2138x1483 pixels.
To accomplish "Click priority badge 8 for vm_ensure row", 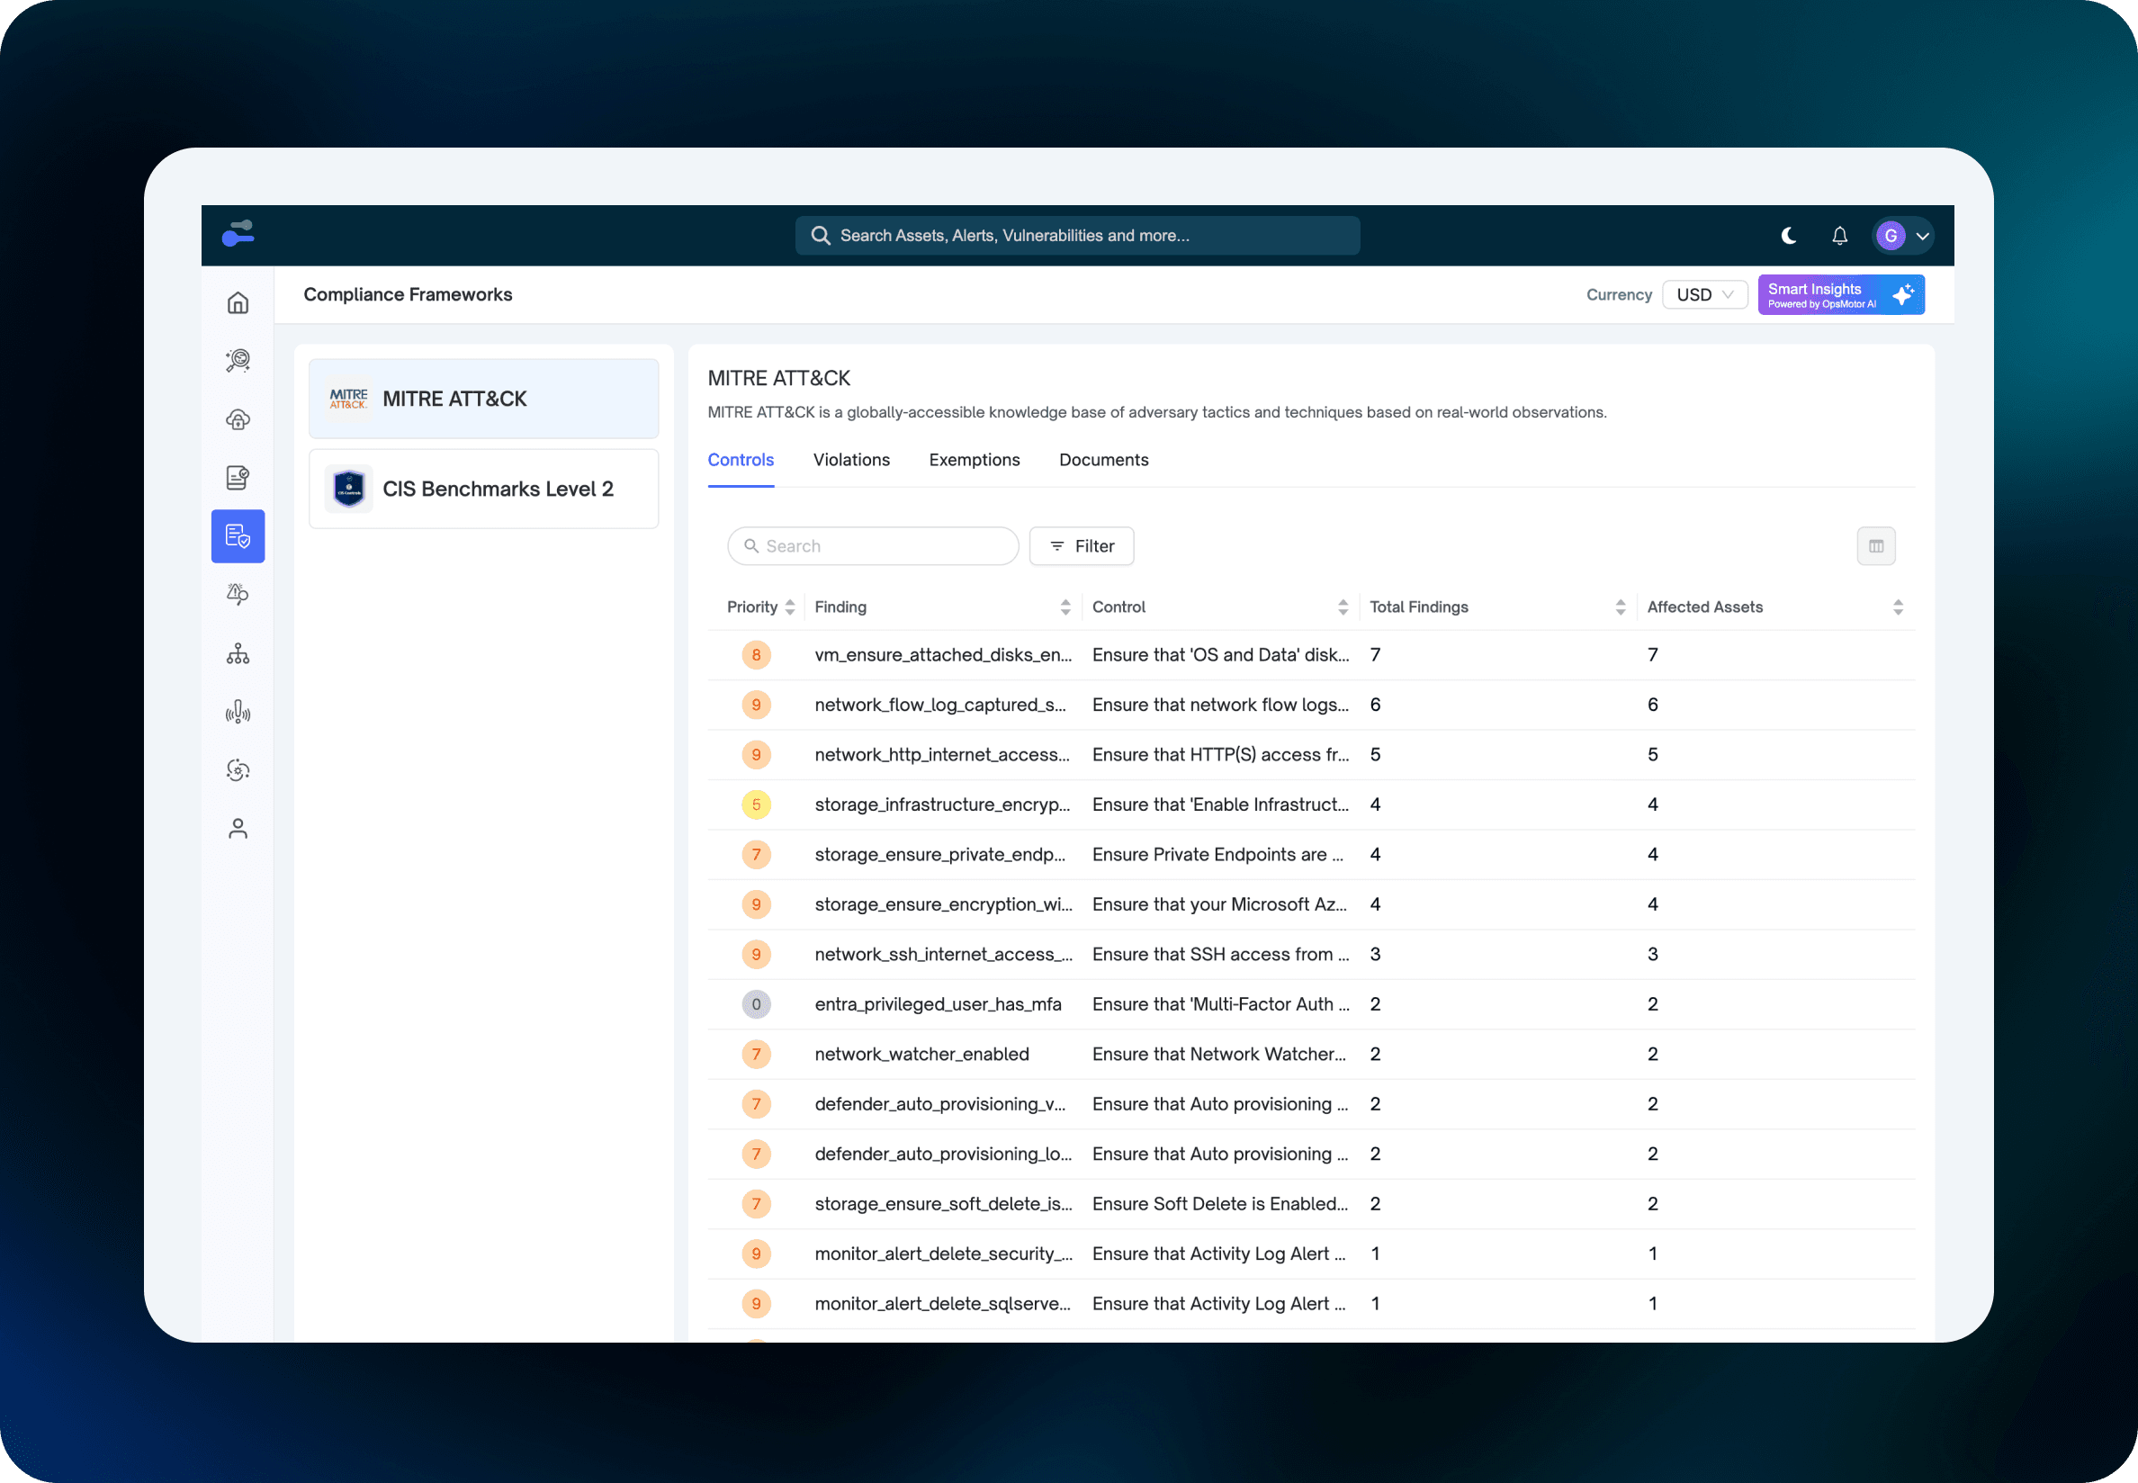I will tap(755, 655).
